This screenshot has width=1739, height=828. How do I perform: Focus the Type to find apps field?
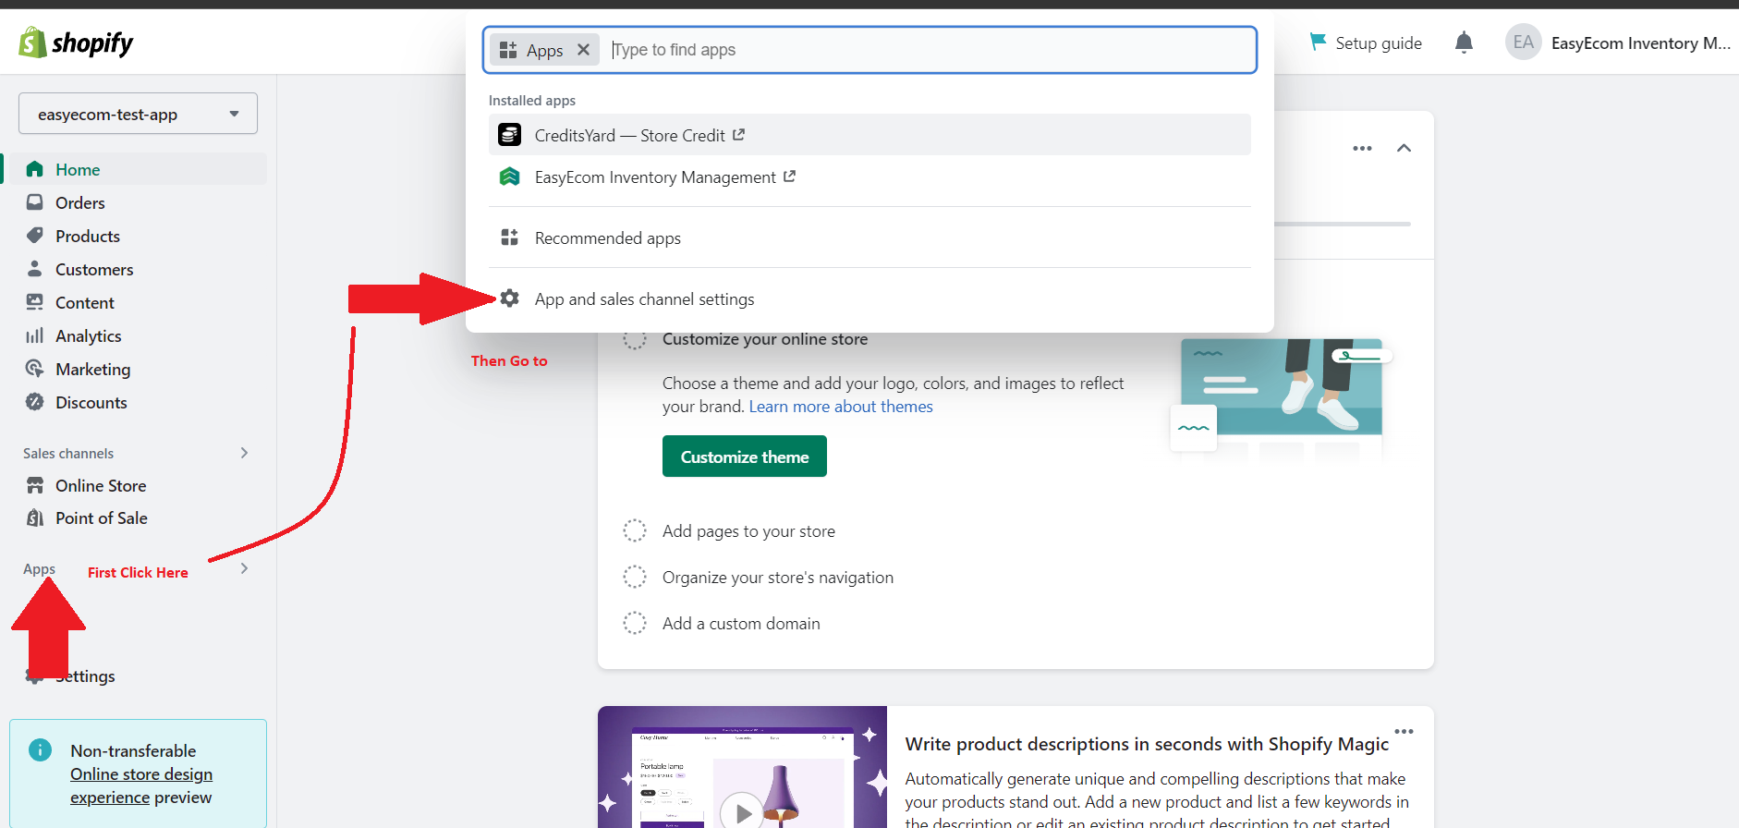click(x=929, y=50)
